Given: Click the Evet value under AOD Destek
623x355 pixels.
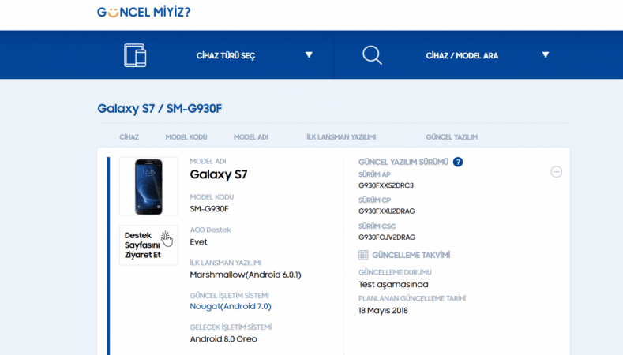Looking at the screenshot, I should pyautogui.click(x=198, y=242).
